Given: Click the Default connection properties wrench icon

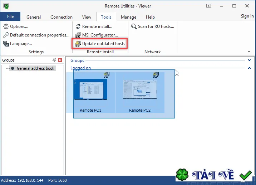Looking at the screenshot, I should point(6,35).
